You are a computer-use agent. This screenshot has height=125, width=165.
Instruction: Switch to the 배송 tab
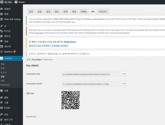[x=57, y=12]
